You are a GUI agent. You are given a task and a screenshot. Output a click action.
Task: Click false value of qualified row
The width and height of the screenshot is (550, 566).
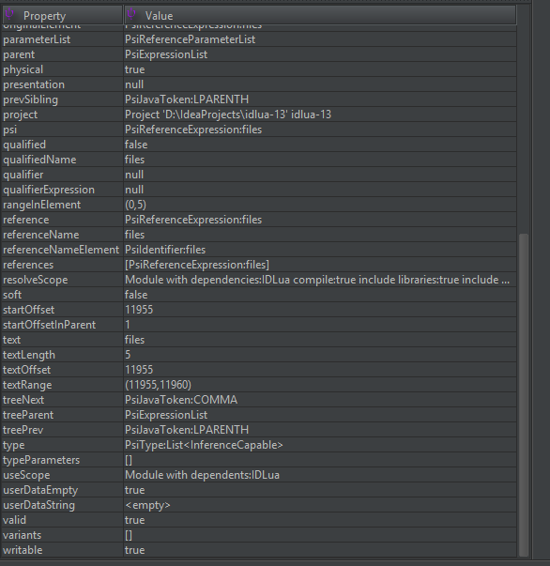click(136, 145)
